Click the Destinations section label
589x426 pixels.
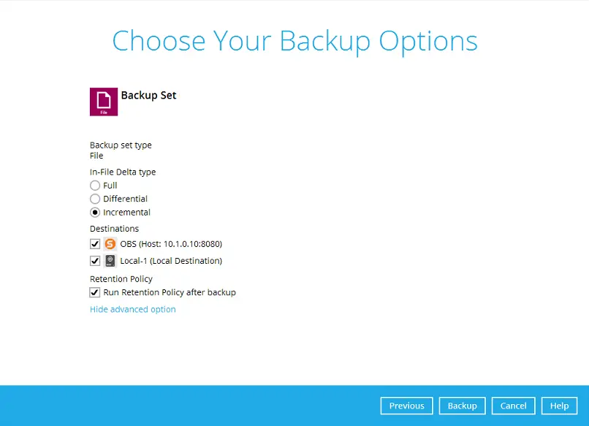pos(114,229)
